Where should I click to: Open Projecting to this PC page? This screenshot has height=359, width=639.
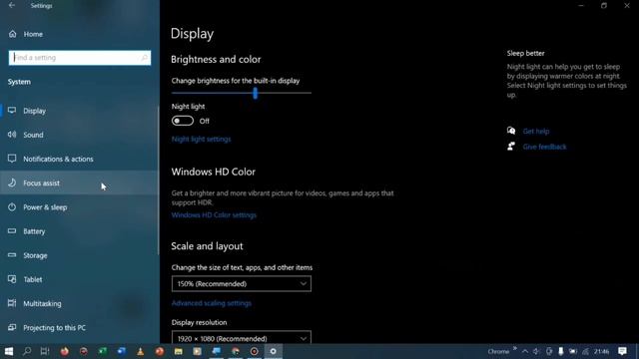click(x=80, y=327)
